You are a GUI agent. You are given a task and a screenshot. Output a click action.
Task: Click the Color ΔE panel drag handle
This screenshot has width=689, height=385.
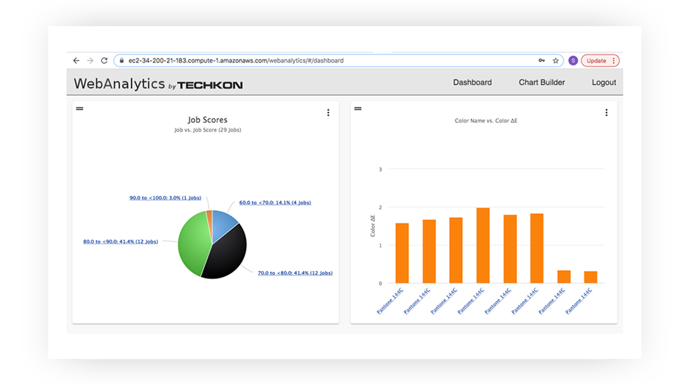tap(358, 109)
